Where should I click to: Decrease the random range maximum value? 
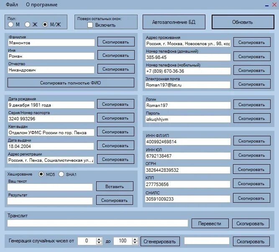(135, 243)
